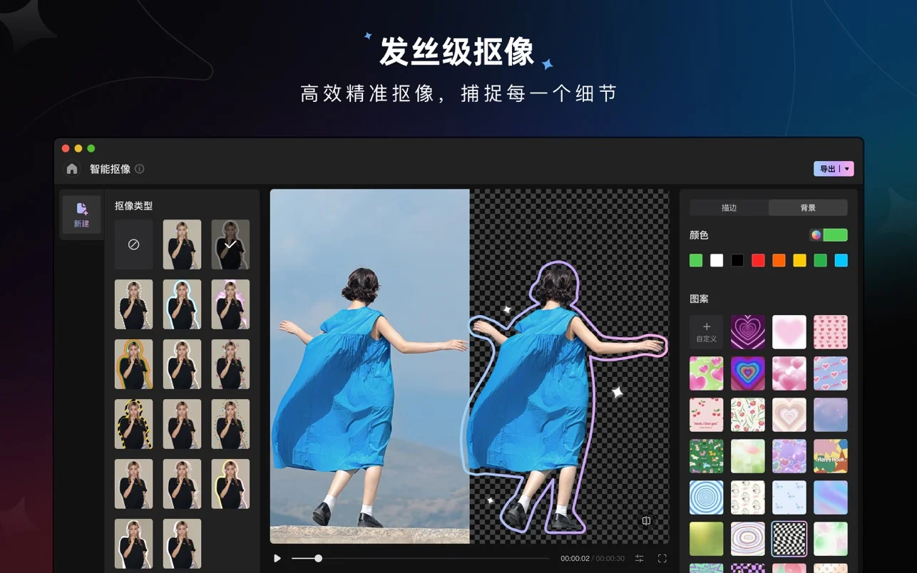The height and width of the screenshot is (573, 917).
Task: Select the white color swatch
Action: pos(717,261)
